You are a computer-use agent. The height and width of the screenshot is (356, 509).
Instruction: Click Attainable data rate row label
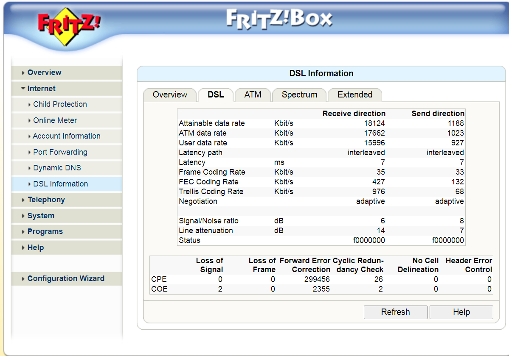click(212, 123)
